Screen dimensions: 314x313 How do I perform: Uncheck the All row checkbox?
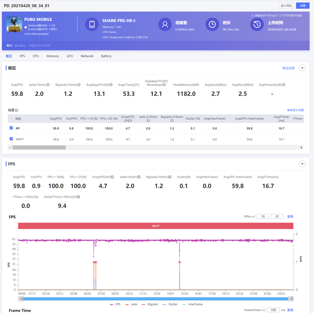coord(11,128)
